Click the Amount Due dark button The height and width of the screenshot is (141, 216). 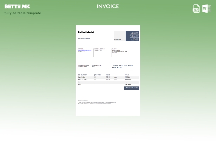(131, 88)
